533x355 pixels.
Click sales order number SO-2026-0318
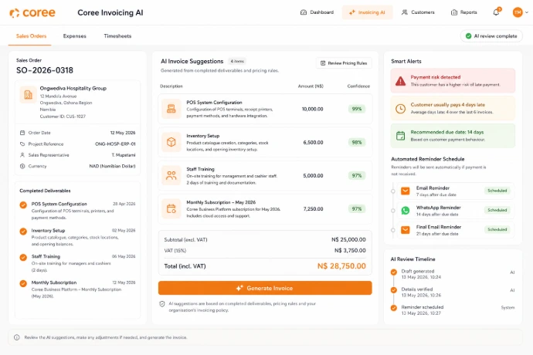pyautogui.click(x=45, y=70)
